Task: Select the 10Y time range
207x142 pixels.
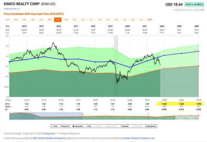Action: tap(66, 20)
